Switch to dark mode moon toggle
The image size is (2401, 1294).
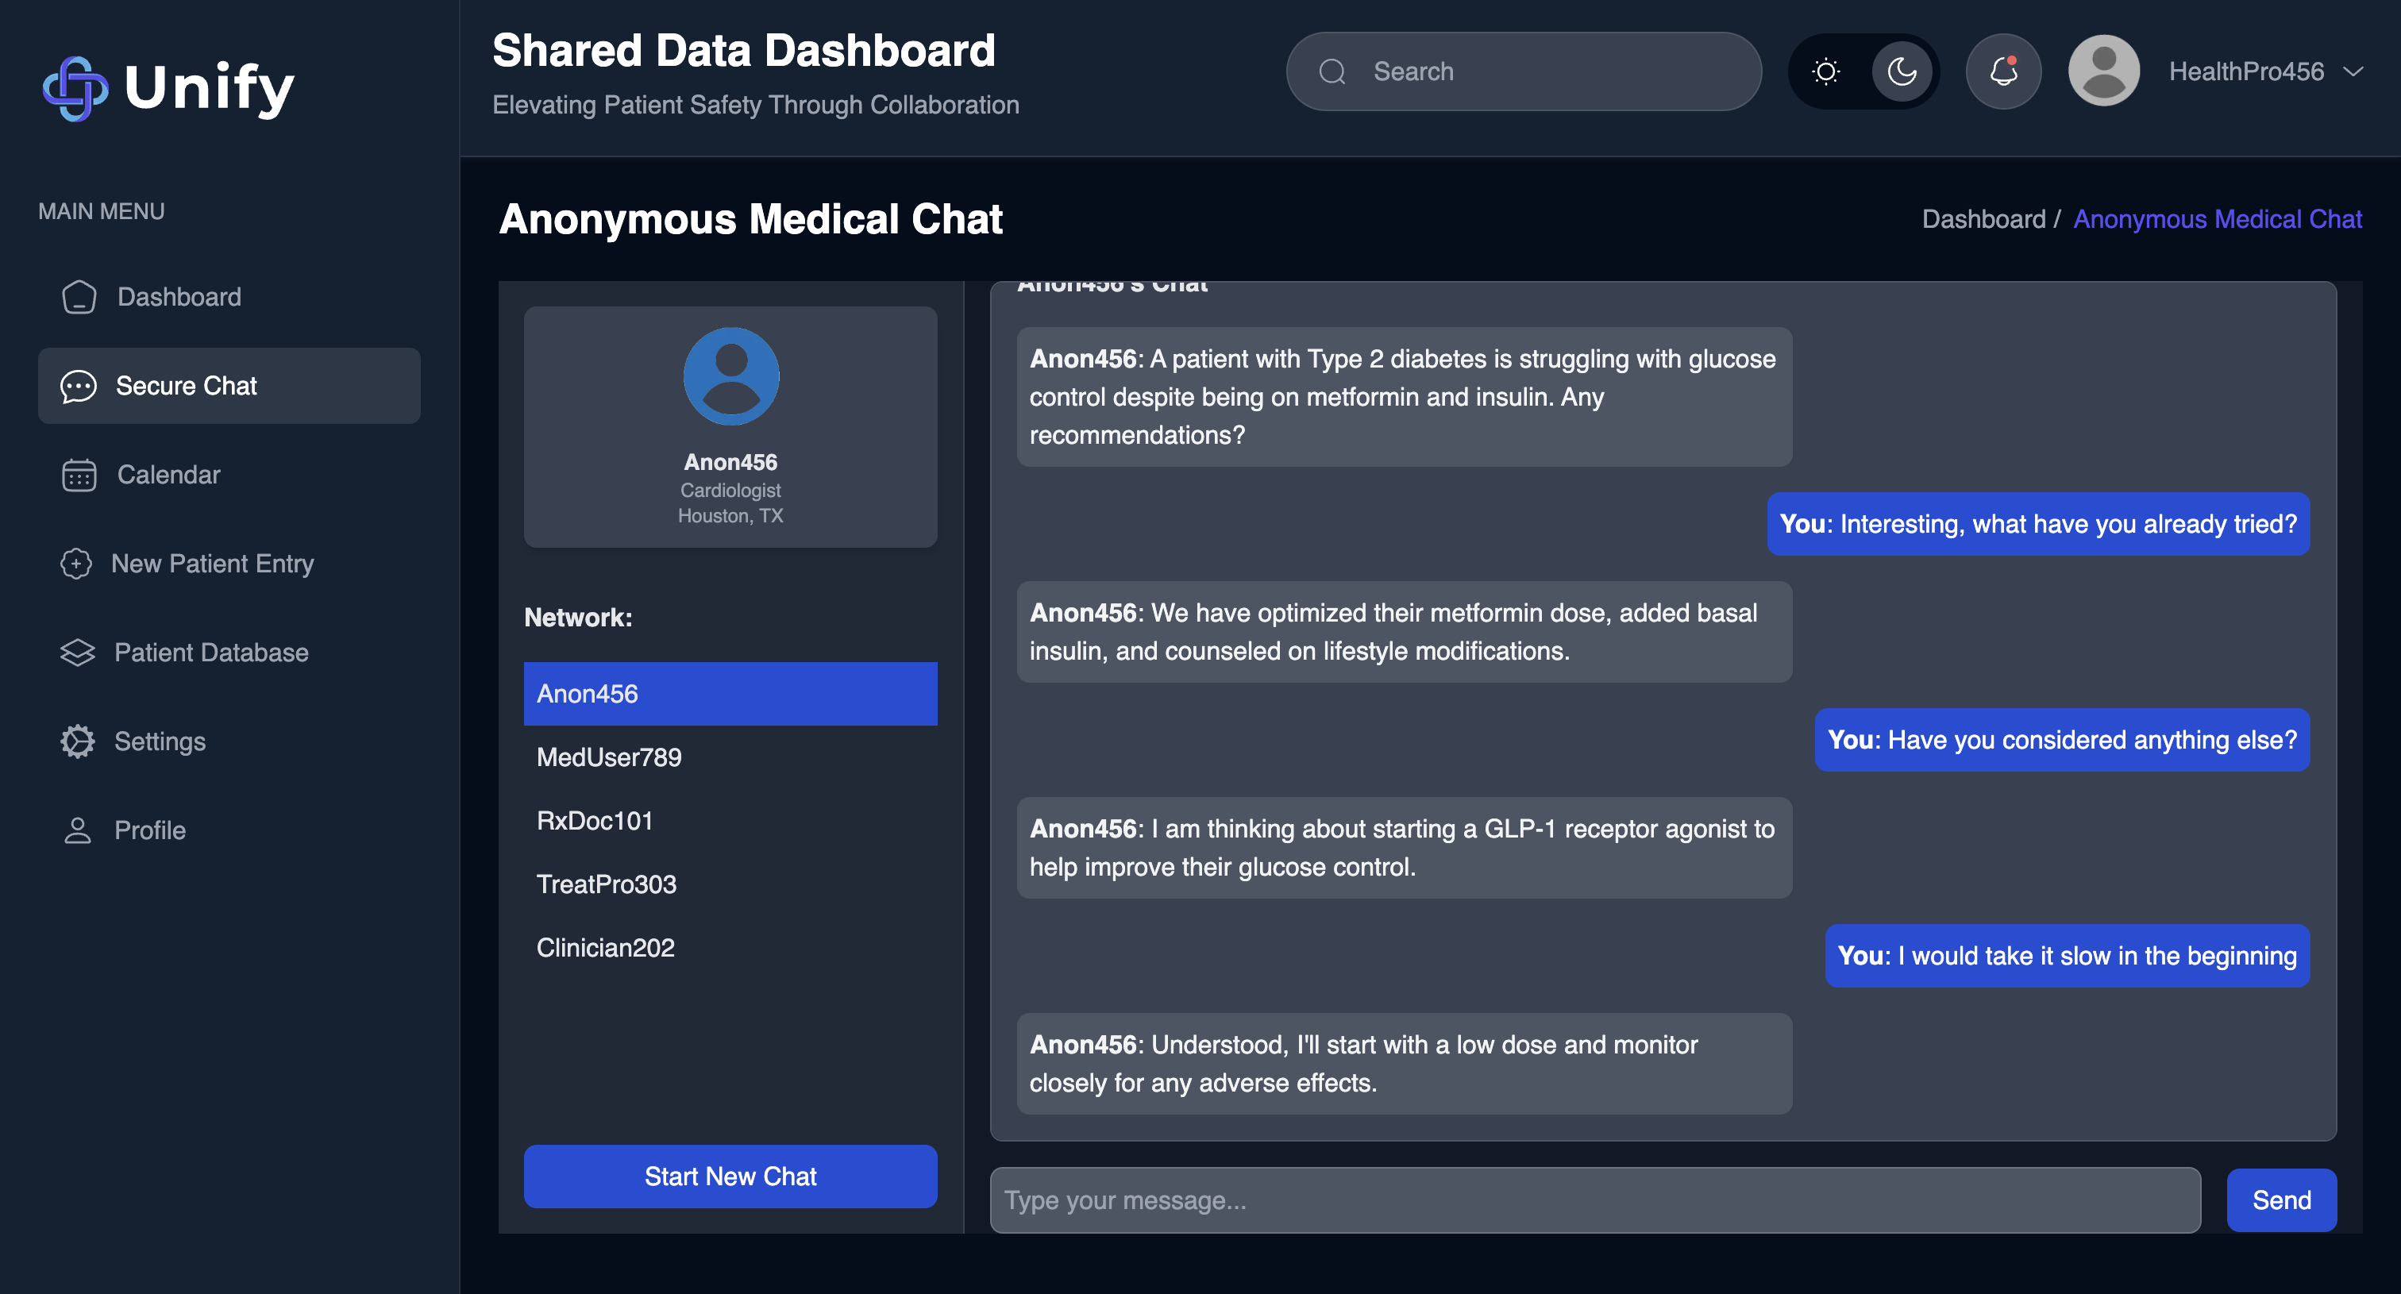tap(1902, 71)
